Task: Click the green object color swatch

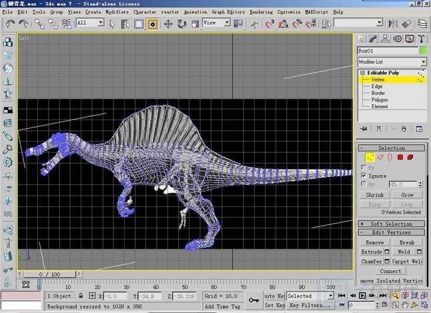Action: pyautogui.click(x=424, y=51)
